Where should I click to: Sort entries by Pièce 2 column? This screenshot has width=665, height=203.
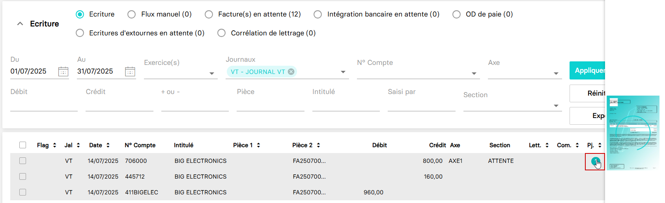318,145
